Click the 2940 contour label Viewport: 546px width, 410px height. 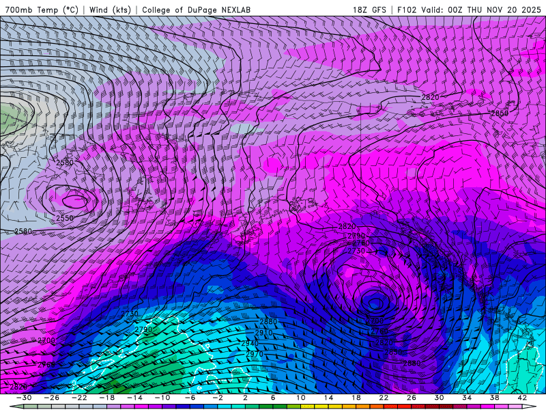click(250, 344)
